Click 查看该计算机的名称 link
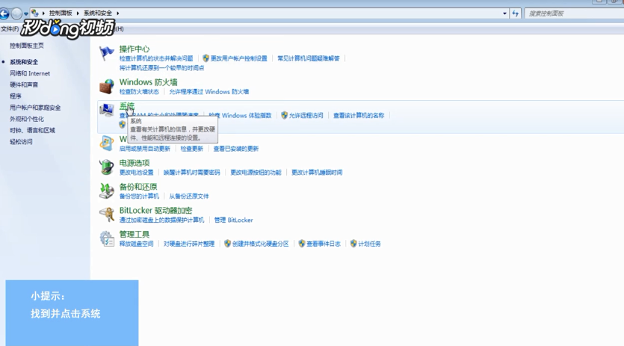 [359, 116]
